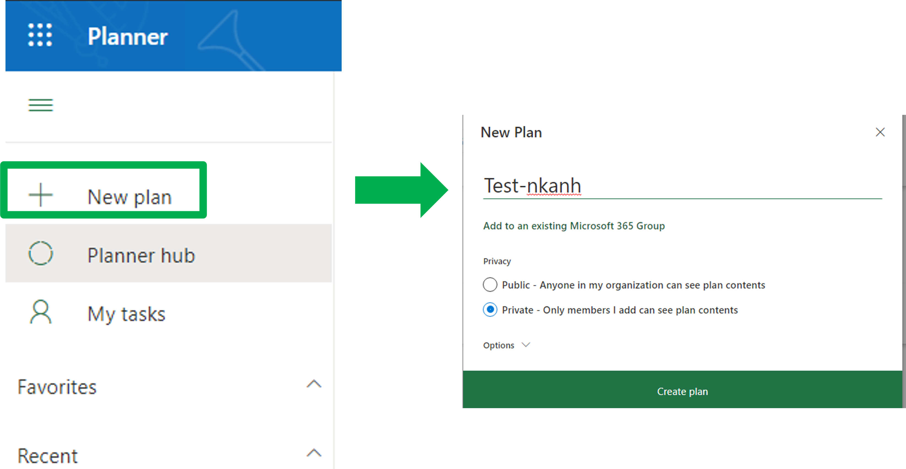Viewport: 906px width, 469px height.
Task: Click the plus icon for New plan
Action: point(40,194)
